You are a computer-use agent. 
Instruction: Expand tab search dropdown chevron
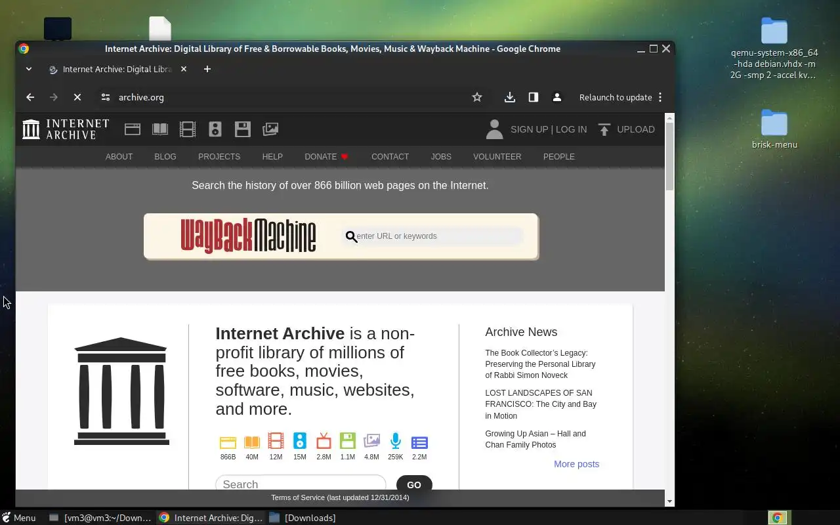28,69
